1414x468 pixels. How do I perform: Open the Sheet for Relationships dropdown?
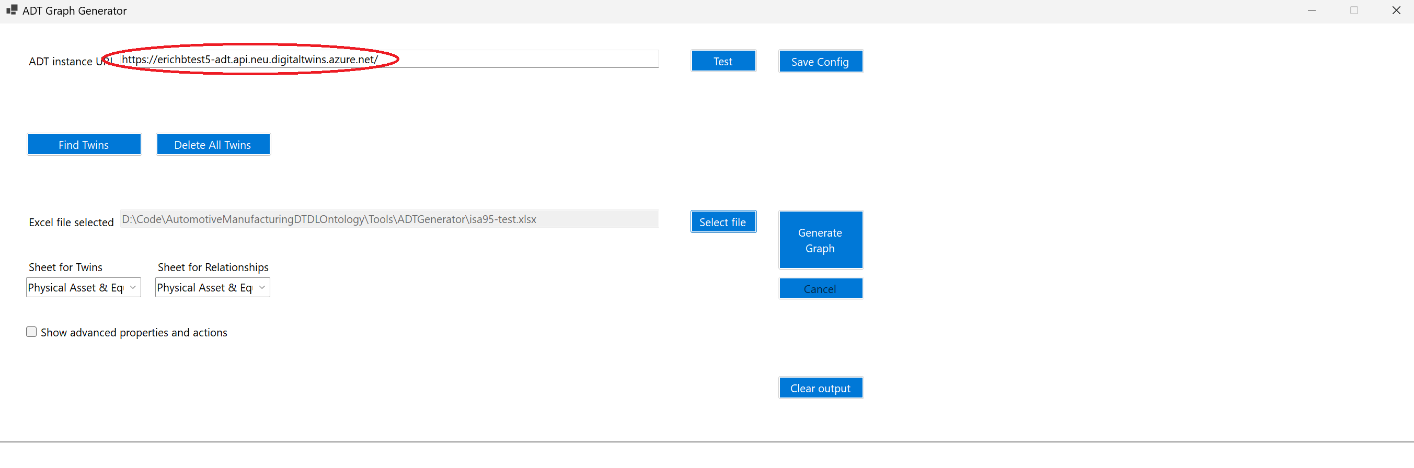pos(212,287)
